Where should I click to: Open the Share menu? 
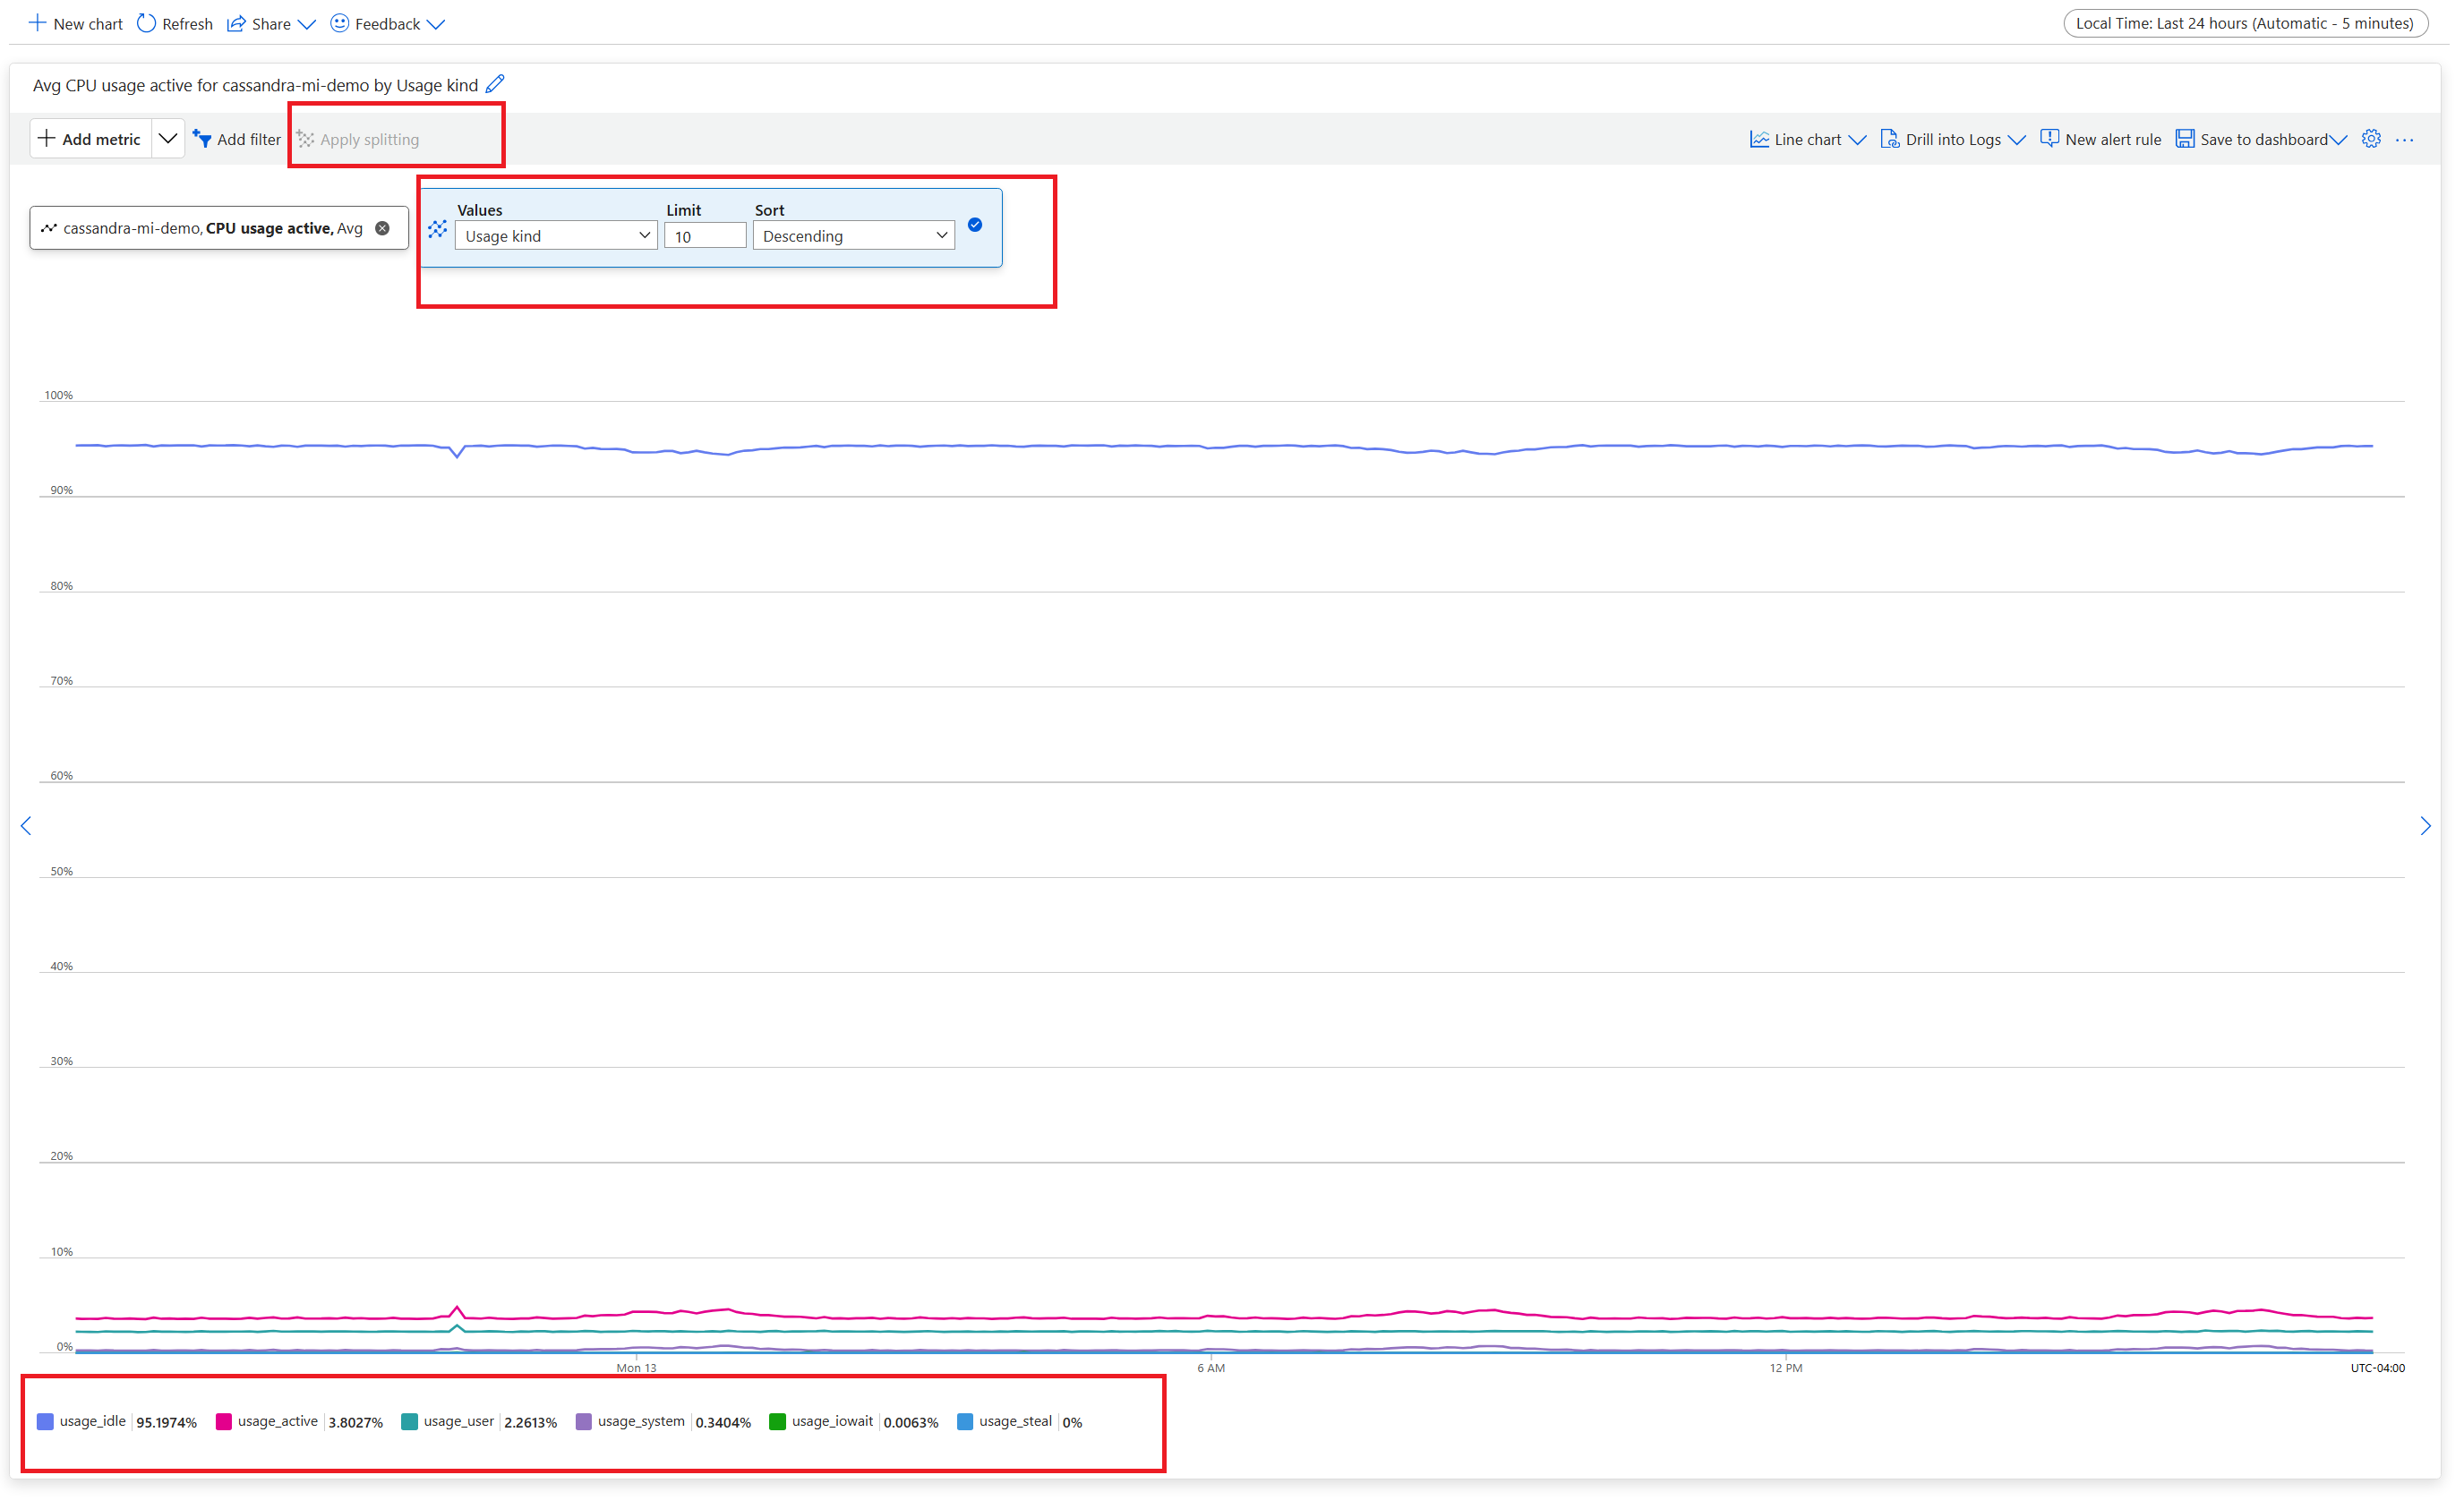tap(270, 24)
